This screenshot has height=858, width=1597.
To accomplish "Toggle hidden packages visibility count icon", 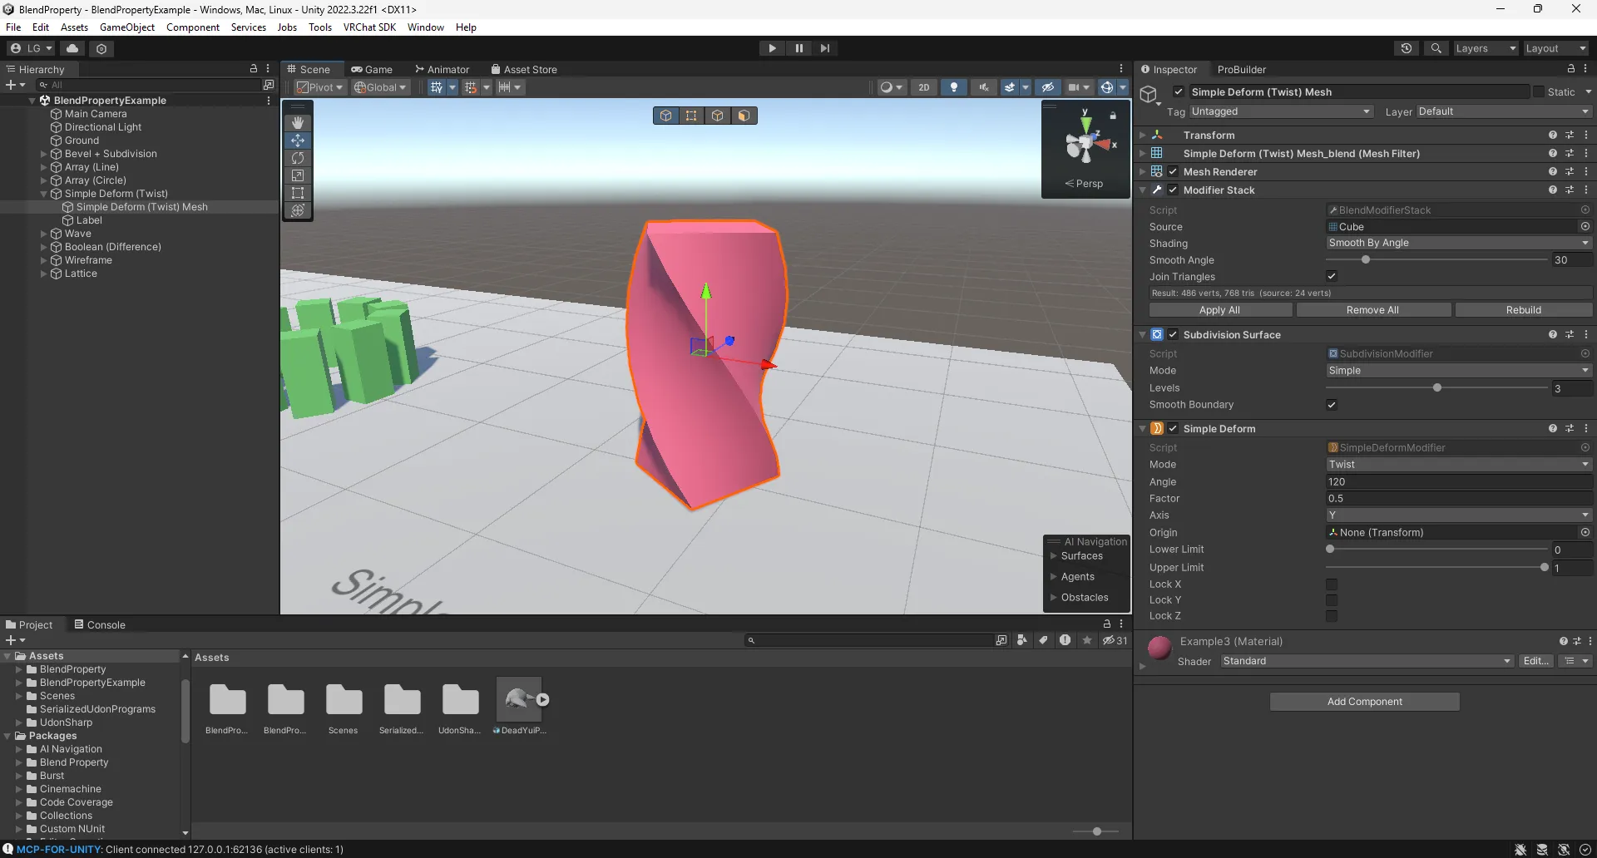I will tap(1115, 640).
